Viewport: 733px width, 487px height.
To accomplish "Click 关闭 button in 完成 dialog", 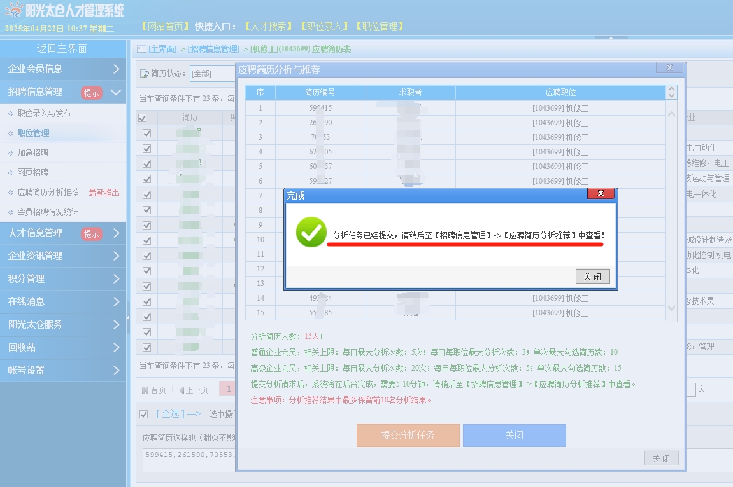I will [592, 277].
